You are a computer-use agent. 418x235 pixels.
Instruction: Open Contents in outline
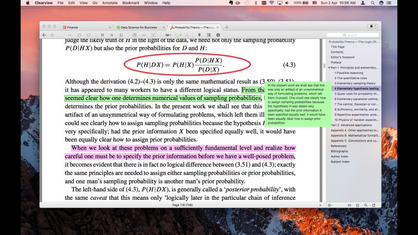coord(337,52)
